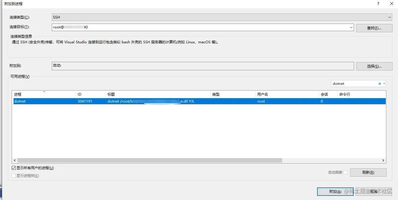Click the Find (查找) button
Image resolution: width=398 pixels, height=200 pixels.
coord(374,28)
